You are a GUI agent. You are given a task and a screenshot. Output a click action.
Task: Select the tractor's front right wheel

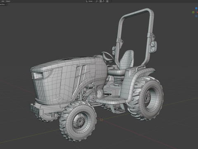coord(78,121)
